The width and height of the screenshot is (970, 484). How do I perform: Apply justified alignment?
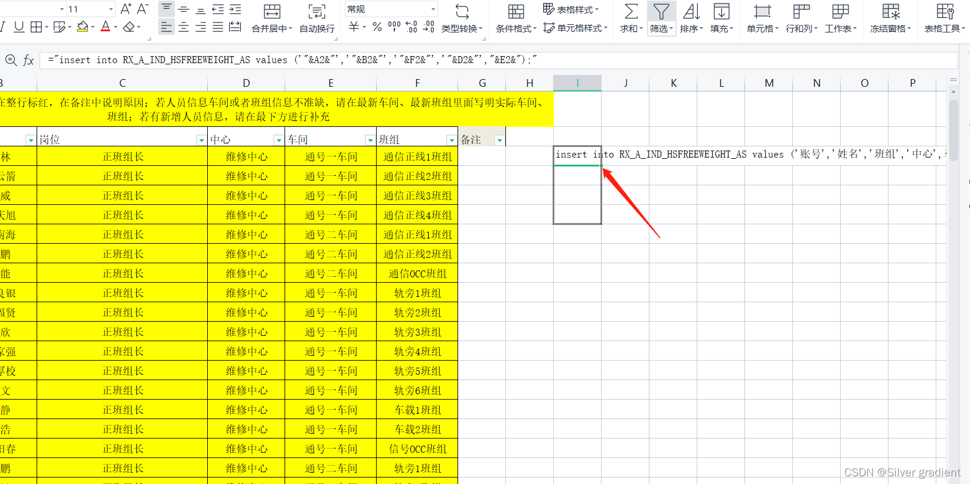click(x=218, y=27)
